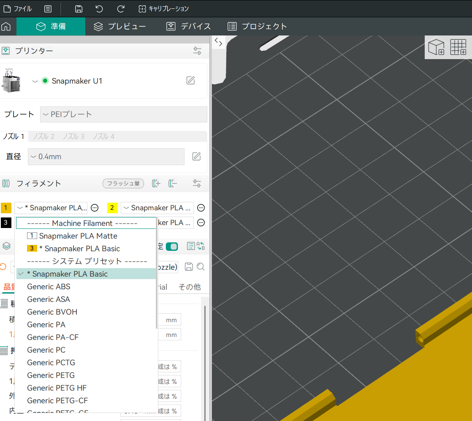Open the 0.4mm nozzle diameter dropdown
Screen dimensions: 472x421
pyautogui.click(x=106, y=157)
